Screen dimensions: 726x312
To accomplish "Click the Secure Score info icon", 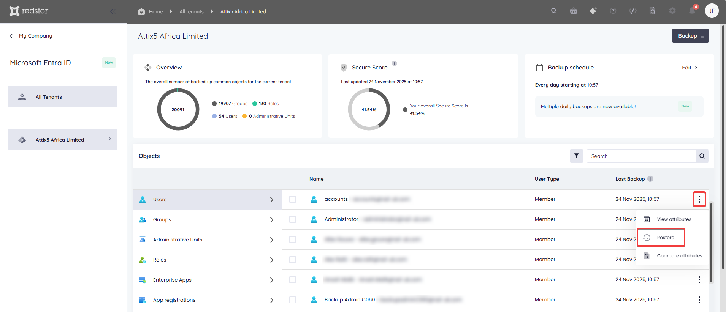I will click(395, 63).
